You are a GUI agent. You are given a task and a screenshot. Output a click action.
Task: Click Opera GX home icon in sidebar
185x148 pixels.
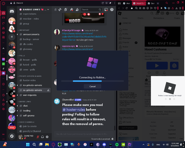click(3, 13)
